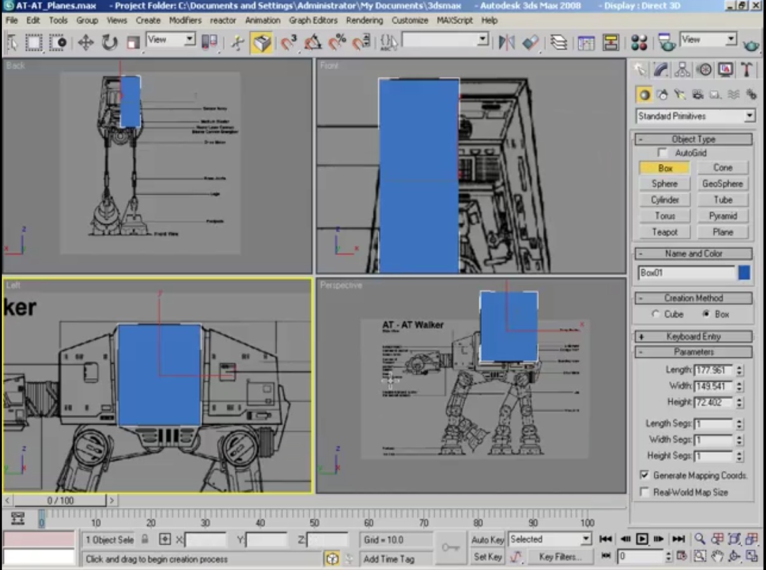The width and height of the screenshot is (766, 570).
Task: Click the Sphere primitive button
Action: pos(664,184)
